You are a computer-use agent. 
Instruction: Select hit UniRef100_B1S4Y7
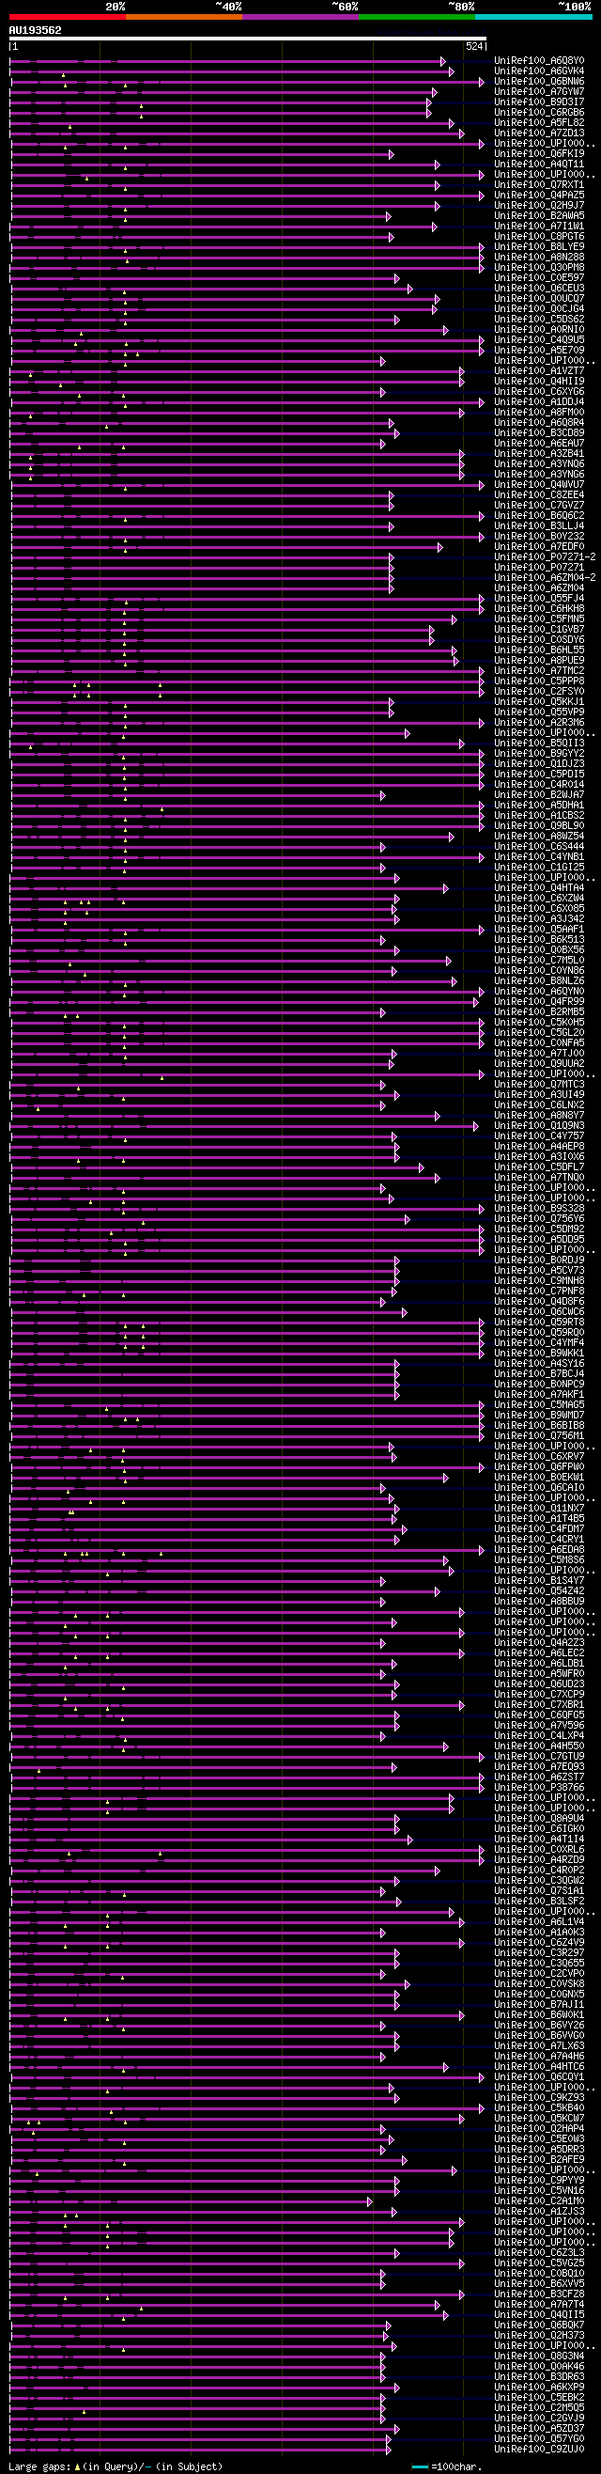pos(540,1581)
